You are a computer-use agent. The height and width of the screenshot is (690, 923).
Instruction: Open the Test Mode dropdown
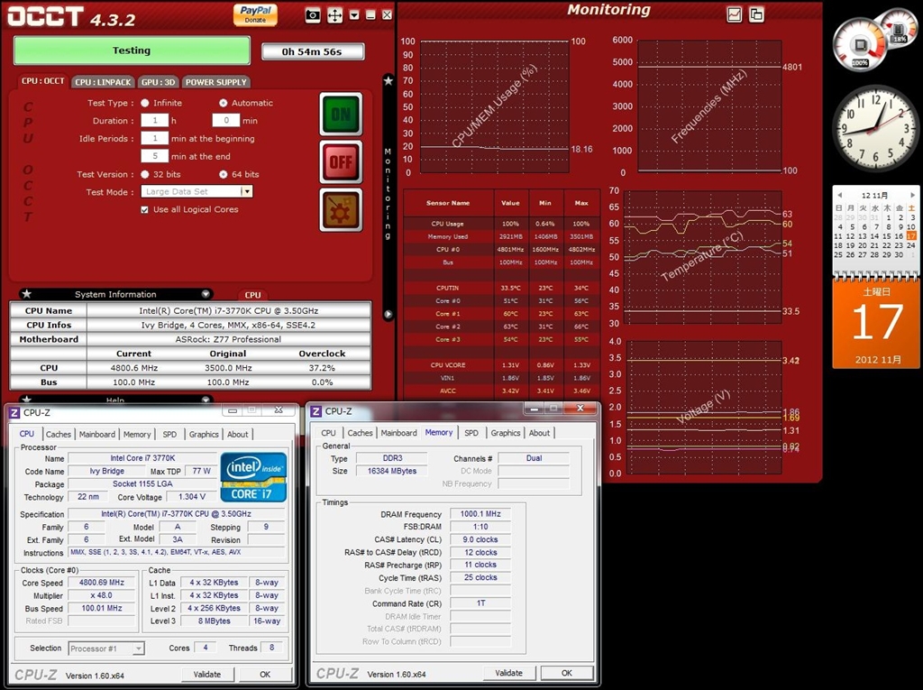pos(246,191)
